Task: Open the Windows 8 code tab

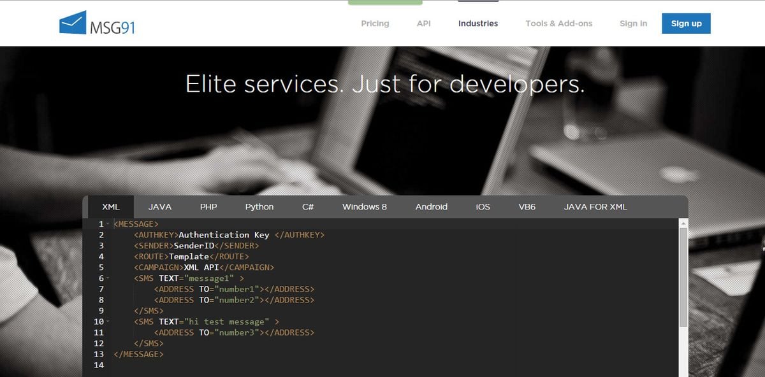Action: [x=365, y=206]
